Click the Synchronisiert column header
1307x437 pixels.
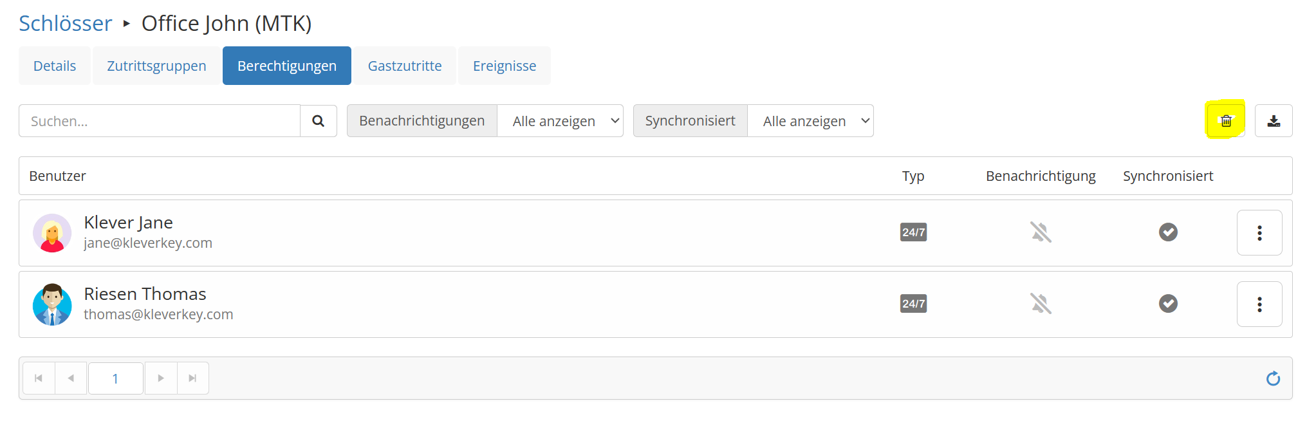(1168, 176)
